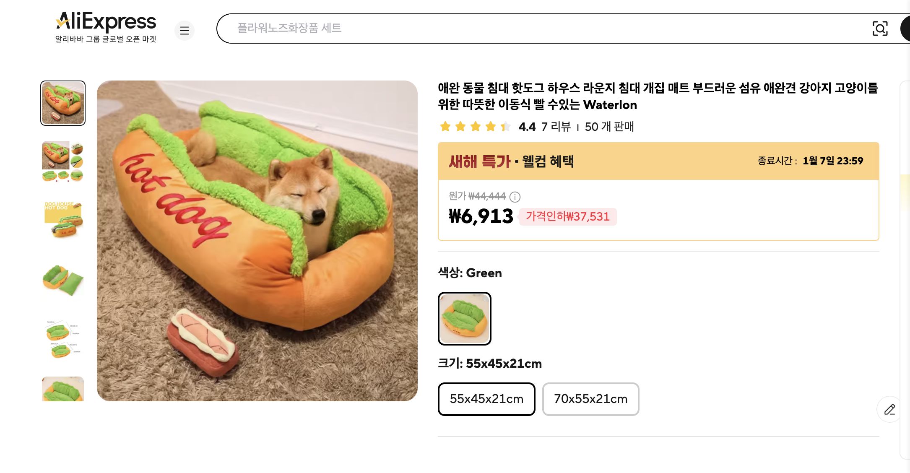
Task: Select the Green color option thumbnail
Action: [x=464, y=318]
